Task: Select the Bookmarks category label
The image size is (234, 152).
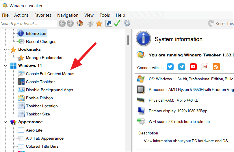Action: tap(29, 49)
